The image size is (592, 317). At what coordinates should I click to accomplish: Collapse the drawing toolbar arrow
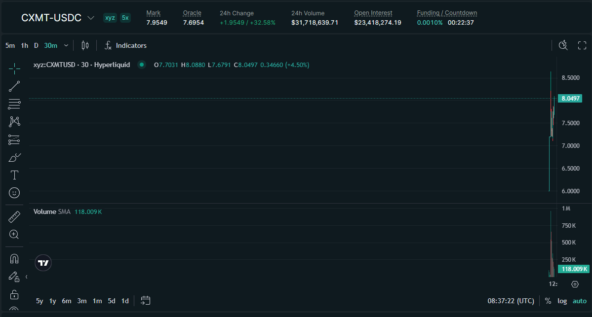[27, 277]
